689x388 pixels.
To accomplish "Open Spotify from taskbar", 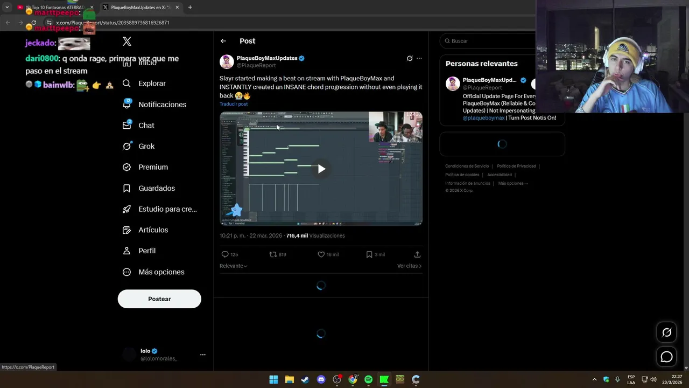I will 368,379.
